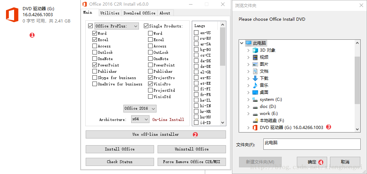Click the Check Status button
Viewport: 367px width, 174px height.
[120, 162]
